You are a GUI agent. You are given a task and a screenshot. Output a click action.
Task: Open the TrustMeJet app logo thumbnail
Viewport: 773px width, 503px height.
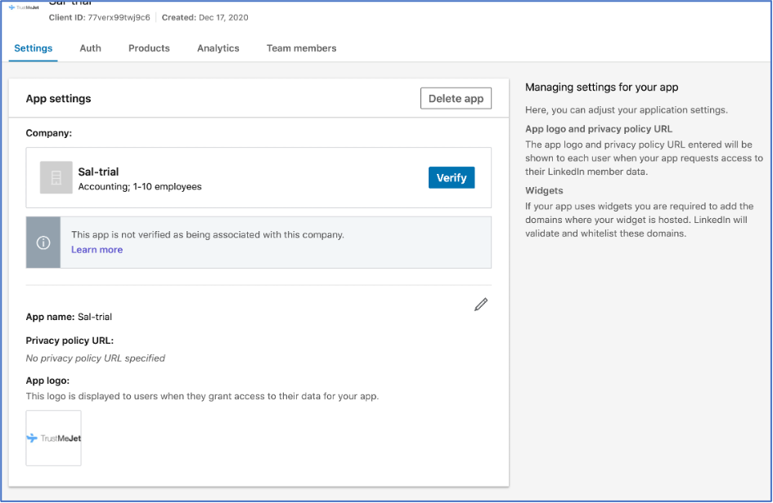pyautogui.click(x=54, y=438)
